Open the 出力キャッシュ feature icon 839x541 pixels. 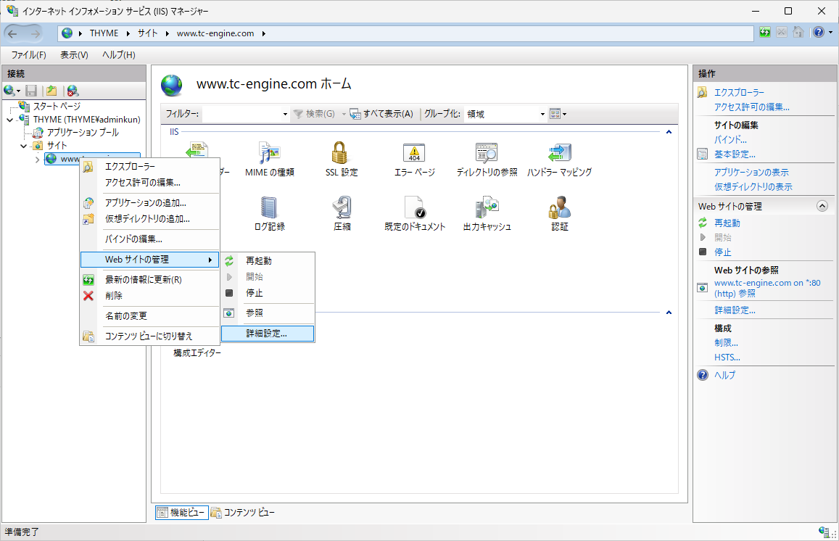487,213
